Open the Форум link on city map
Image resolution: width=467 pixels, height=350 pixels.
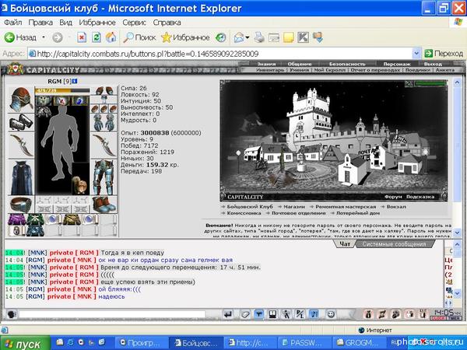pos(393,197)
